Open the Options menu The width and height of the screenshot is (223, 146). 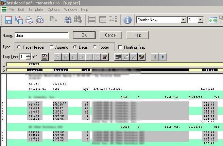tap(54, 9)
